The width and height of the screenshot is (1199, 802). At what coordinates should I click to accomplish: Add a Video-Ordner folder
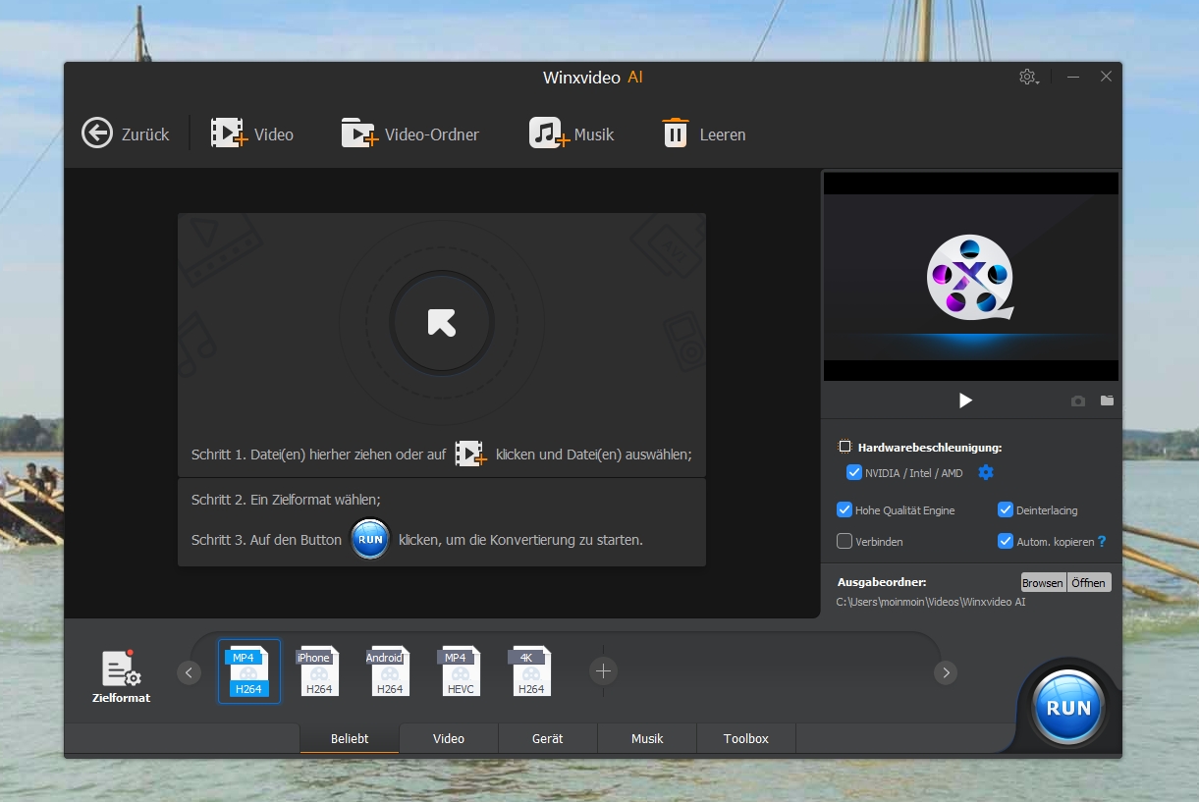(409, 134)
